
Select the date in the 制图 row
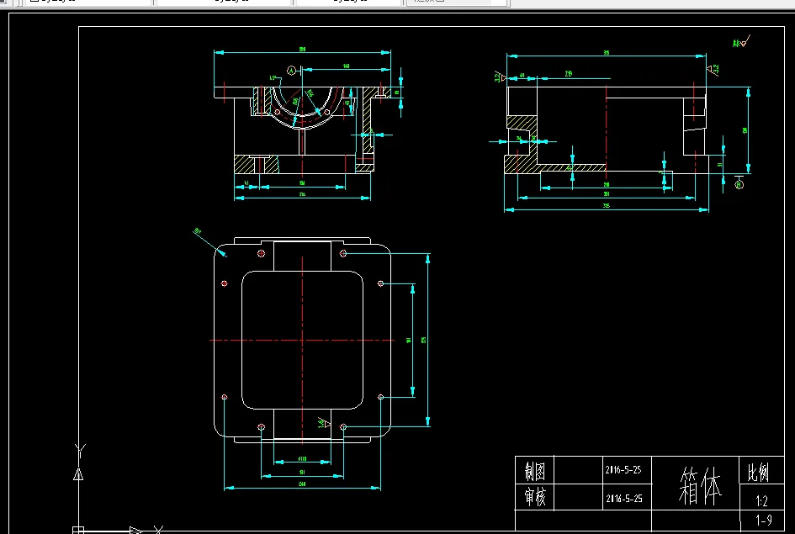point(623,470)
